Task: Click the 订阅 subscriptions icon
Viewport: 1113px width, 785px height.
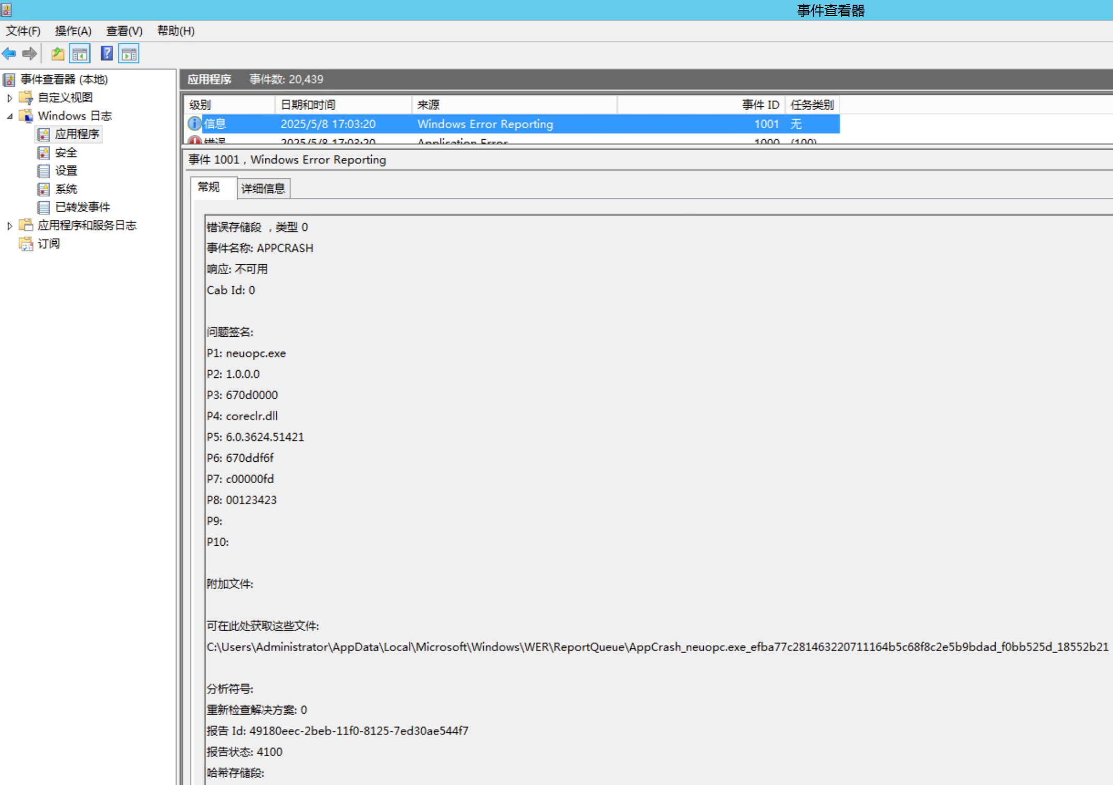Action: 26,244
